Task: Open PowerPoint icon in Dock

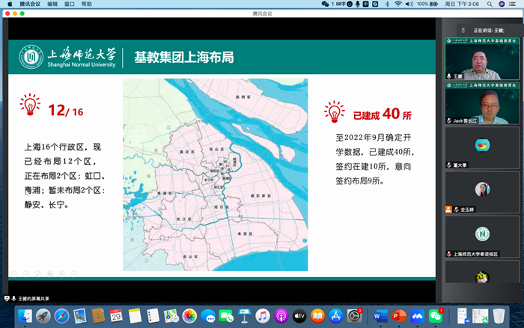Action: (x=399, y=316)
